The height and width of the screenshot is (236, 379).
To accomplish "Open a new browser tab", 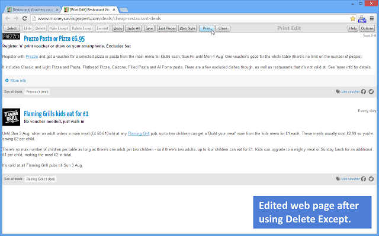I will pos(124,10).
